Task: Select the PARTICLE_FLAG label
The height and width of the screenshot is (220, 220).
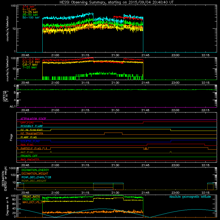Action: (x=31, y=148)
